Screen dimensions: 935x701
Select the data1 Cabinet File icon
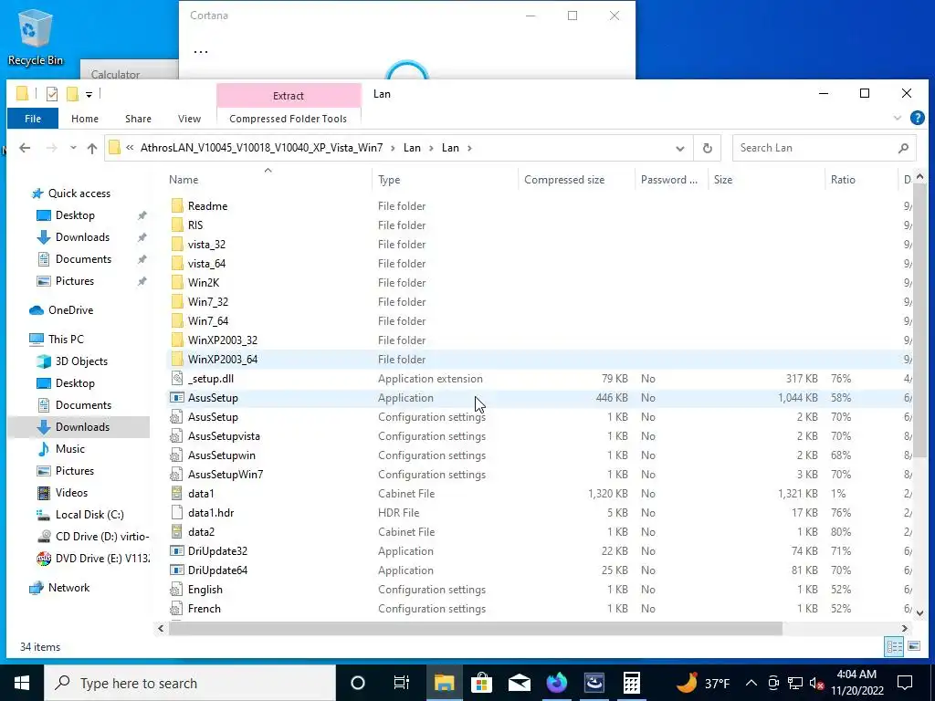pyautogui.click(x=176, y=494)
